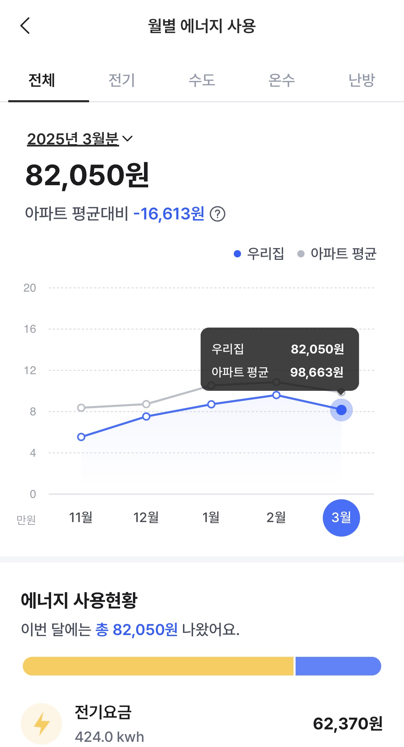Select the 온수 tab
The width and height of the screenshot is (404, 747).
coord(282,81)
